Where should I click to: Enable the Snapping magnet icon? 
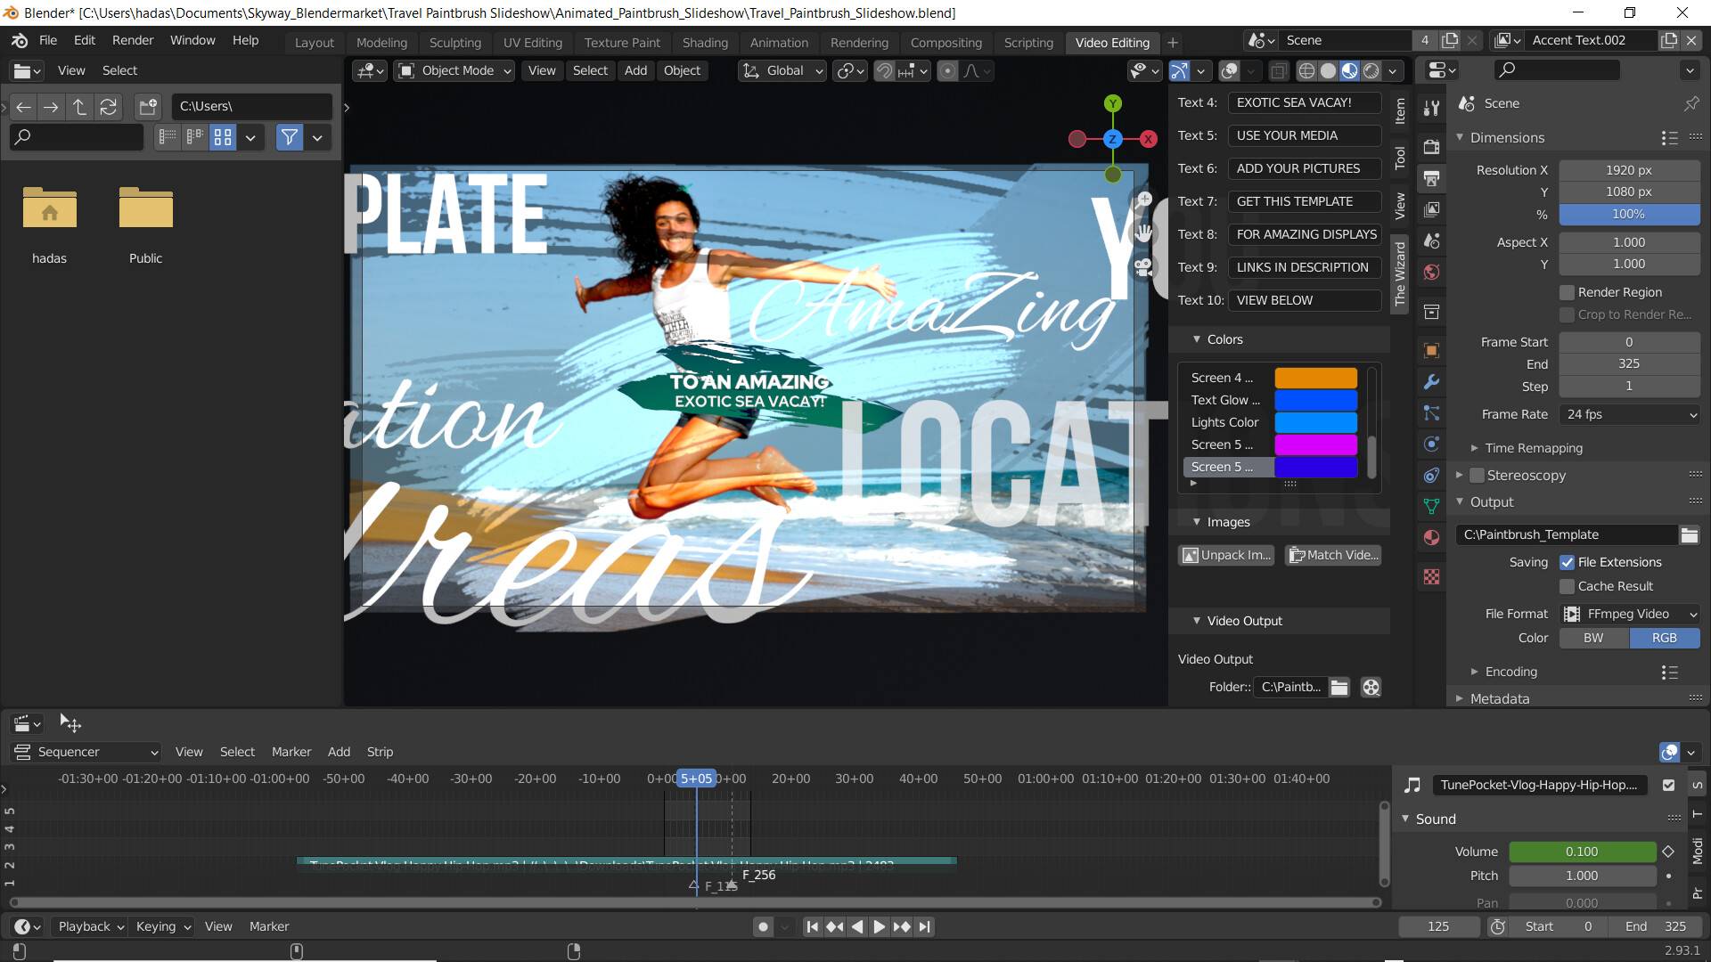tap(884, 71)
